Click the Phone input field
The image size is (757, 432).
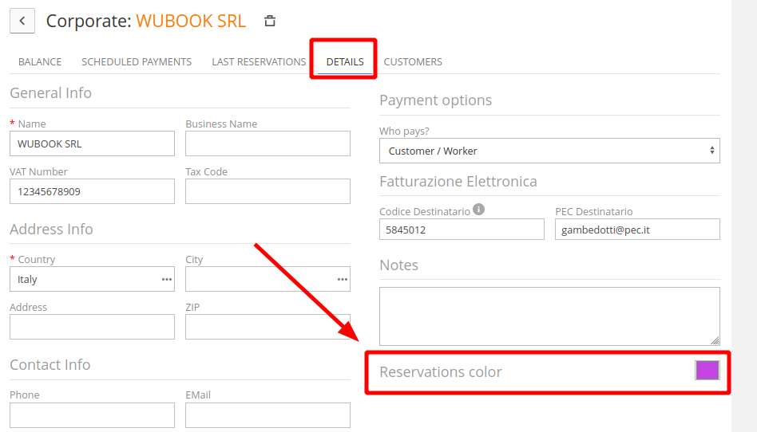click(x=92, y=415)
